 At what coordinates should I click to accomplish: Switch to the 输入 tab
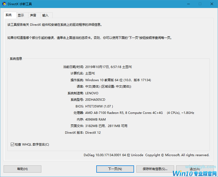click(x=46, y=15)
